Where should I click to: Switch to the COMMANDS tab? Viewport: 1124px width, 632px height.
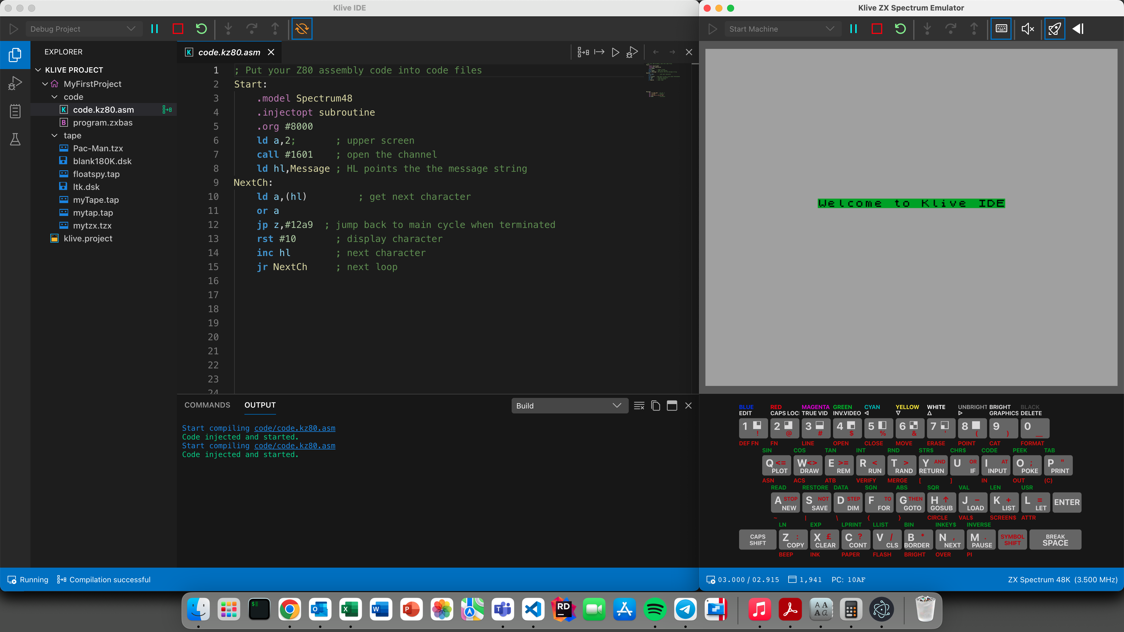pyautogui.click(x=207, y=405)
